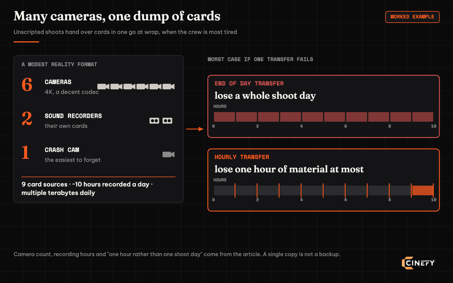Image resolution: width=453 pixels, height=283 pixels.
Task: Click the first camera icon in the Cameras row
Action: [x=103, y=87]
